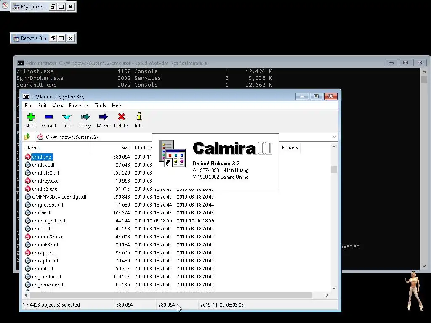Click the cmstp.exe file icon
Image resolution: width=431 pixels, height=323 pixels.
tap(28, 253)
